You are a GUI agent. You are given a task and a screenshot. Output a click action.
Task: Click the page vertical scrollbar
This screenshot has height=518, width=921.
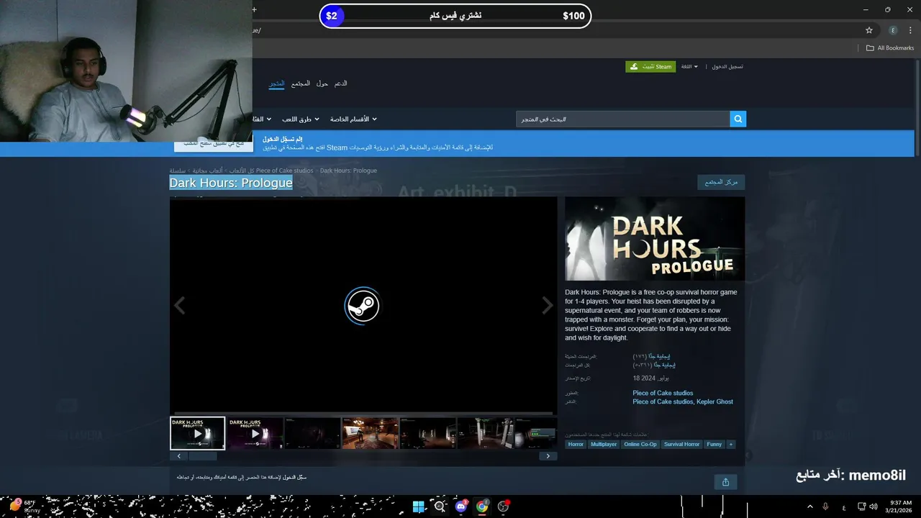click(x=917, y=108)
